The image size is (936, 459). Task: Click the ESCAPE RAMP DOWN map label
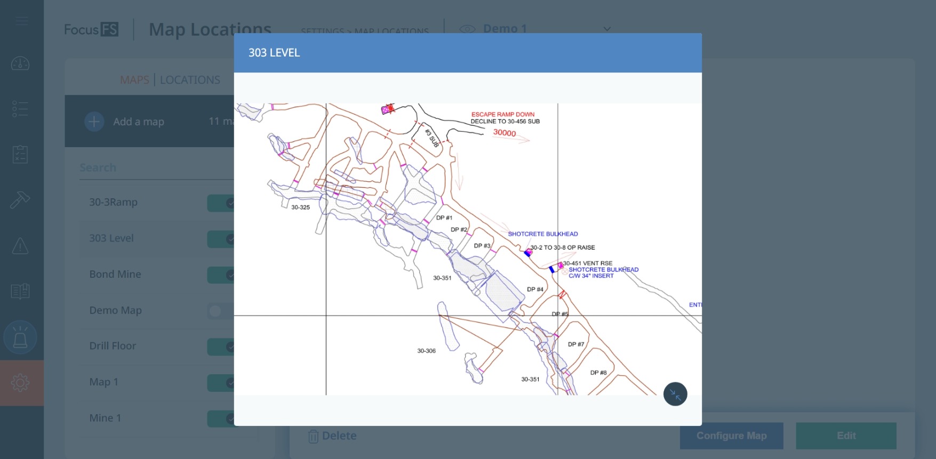tap(503, 114)
